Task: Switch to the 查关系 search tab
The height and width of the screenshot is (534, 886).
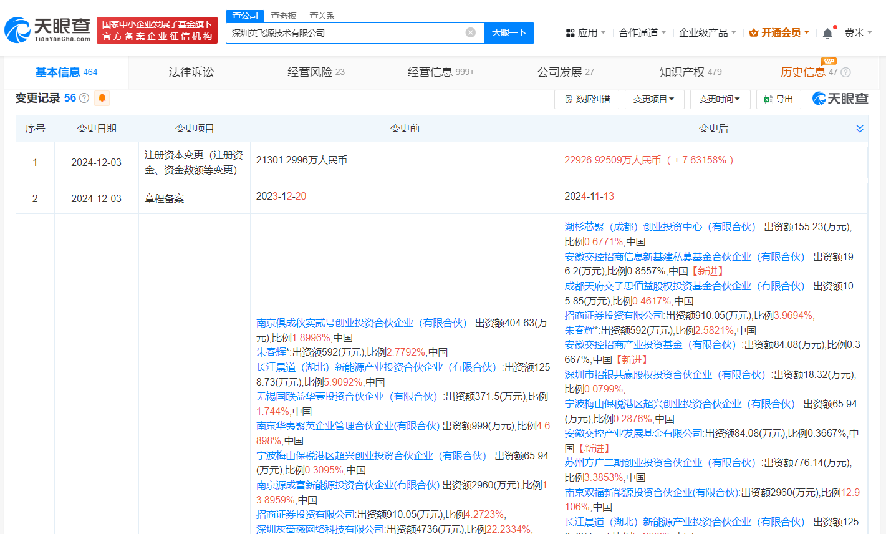Action: [322, 16]
